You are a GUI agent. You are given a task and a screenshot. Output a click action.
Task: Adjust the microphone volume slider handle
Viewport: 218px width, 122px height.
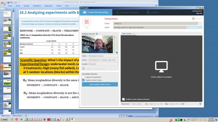click(117, 52)
